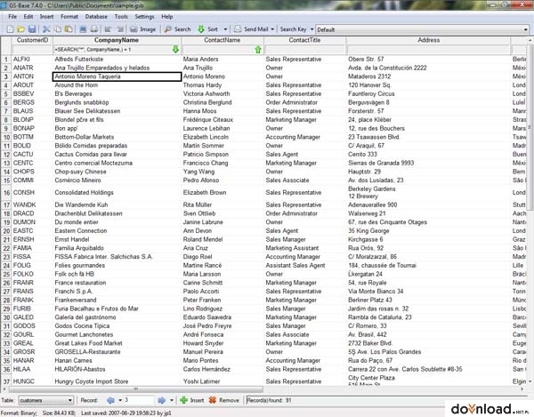Open the Insert menu
This screenshot has height=417, width=534.
click(46, 16)
